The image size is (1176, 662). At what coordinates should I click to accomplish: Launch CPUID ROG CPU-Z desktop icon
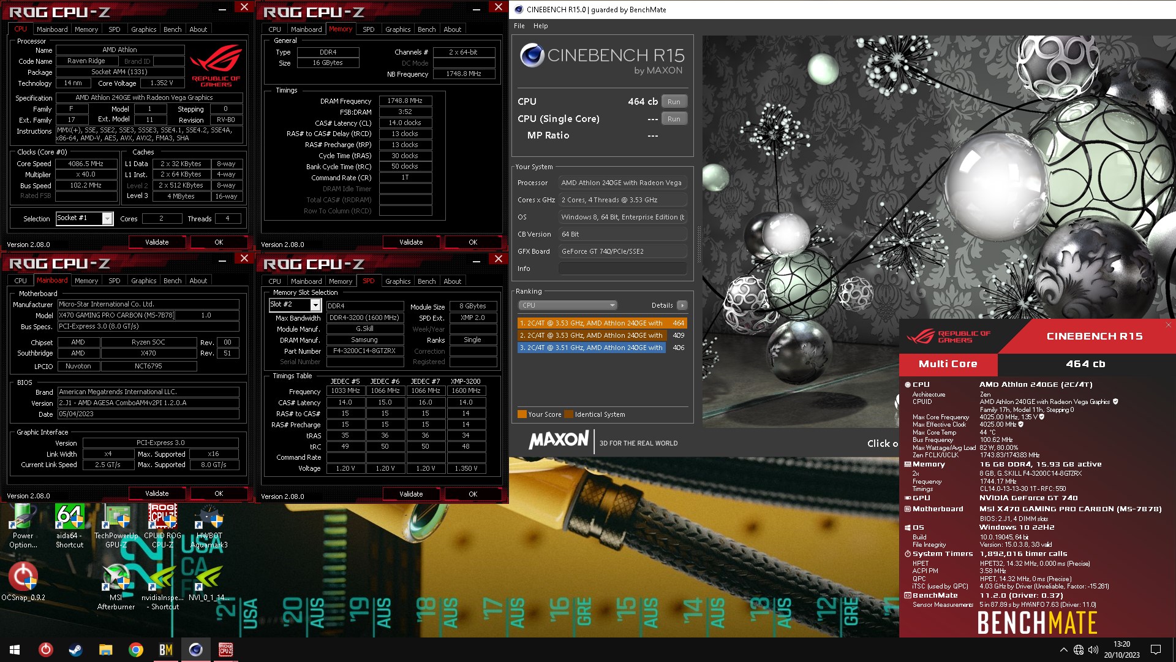[163, 526]
